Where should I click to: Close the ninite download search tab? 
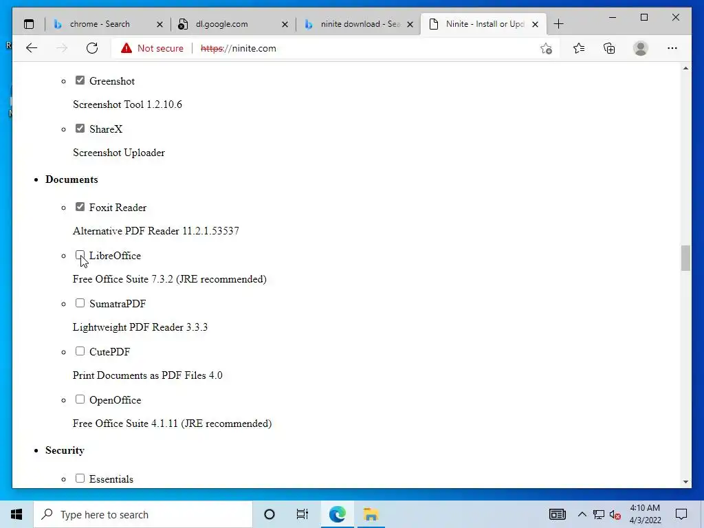point(410,24)
